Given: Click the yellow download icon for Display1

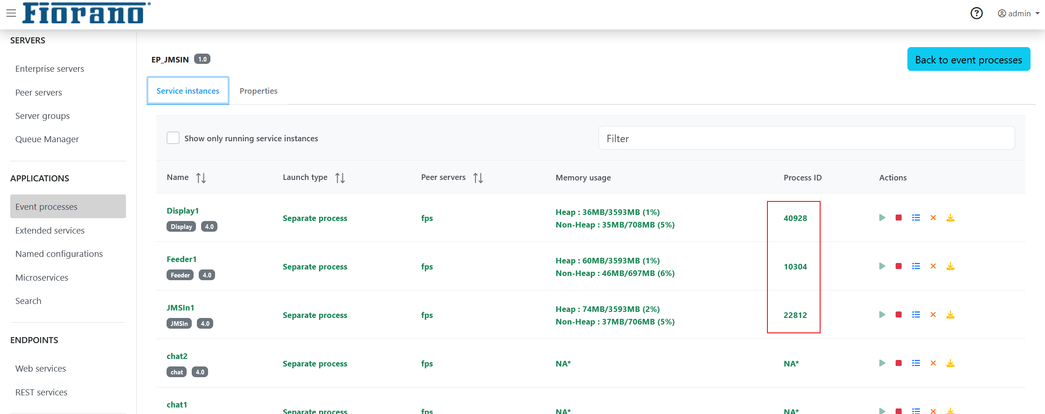Looking at the screenshot, I should 950,218.
